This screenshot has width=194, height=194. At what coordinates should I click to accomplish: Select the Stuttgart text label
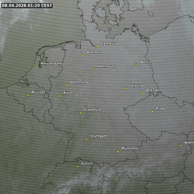tap(98, 136)
